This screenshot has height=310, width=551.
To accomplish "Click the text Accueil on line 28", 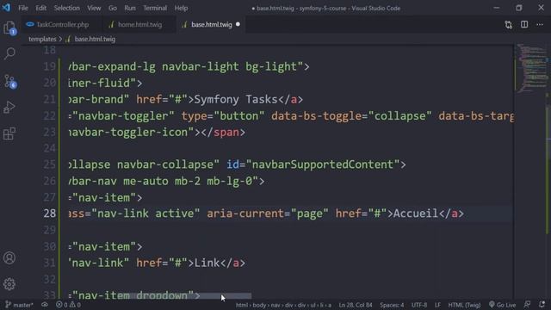I will tap(416, 214).
